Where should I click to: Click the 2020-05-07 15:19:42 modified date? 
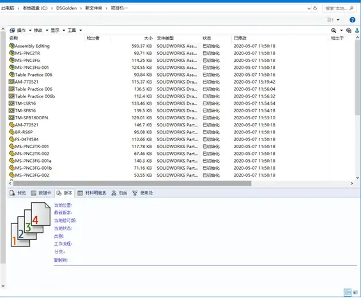tap(254, 82)
